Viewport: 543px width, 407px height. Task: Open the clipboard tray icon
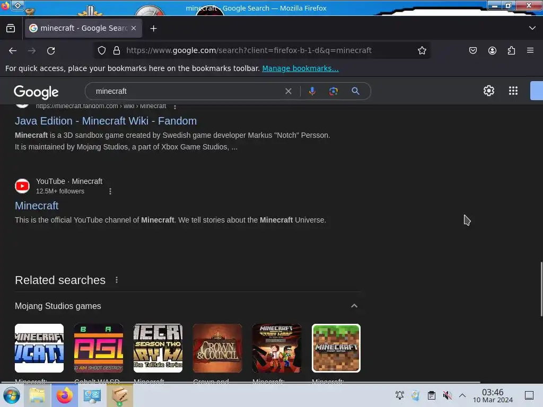431,395
